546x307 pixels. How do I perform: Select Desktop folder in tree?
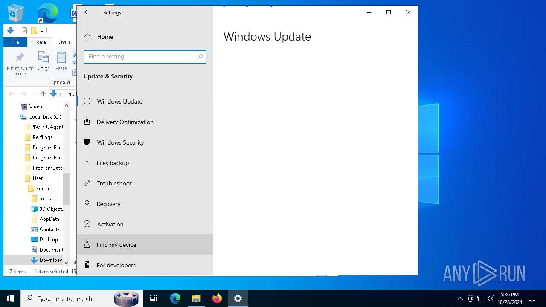click(x=44, y=240)
